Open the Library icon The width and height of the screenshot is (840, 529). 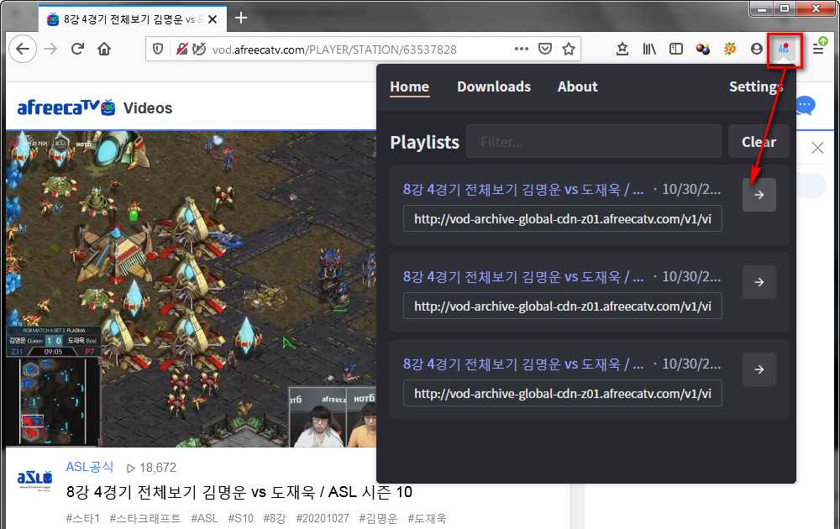pos(648,50)
